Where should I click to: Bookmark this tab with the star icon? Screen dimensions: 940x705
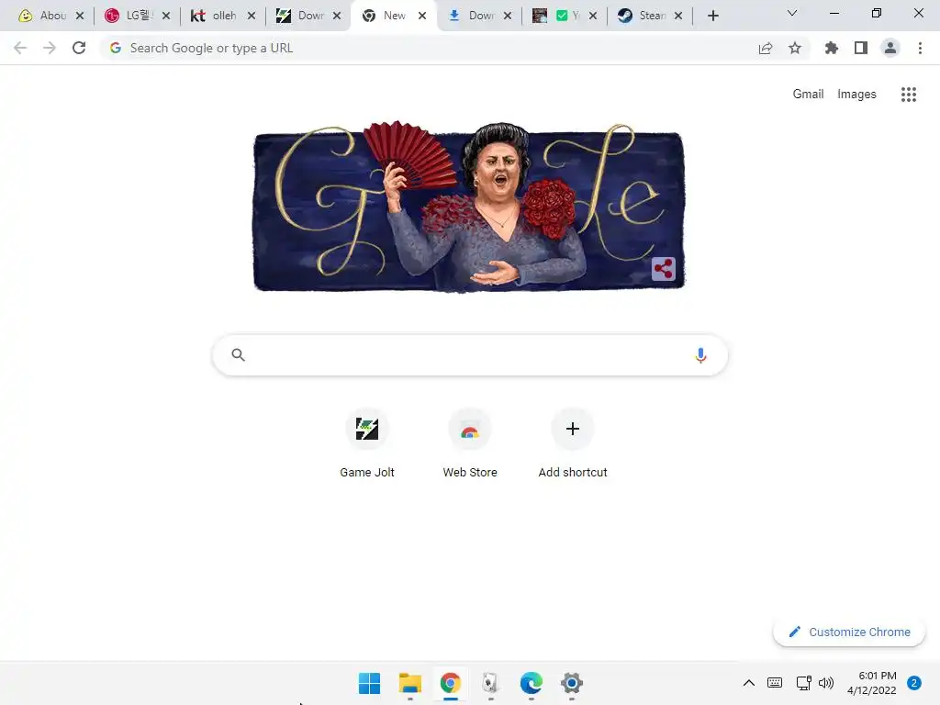(795, 48)
